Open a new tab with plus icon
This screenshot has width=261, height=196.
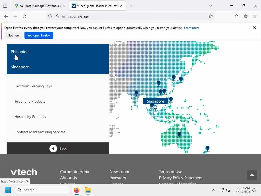131,6
